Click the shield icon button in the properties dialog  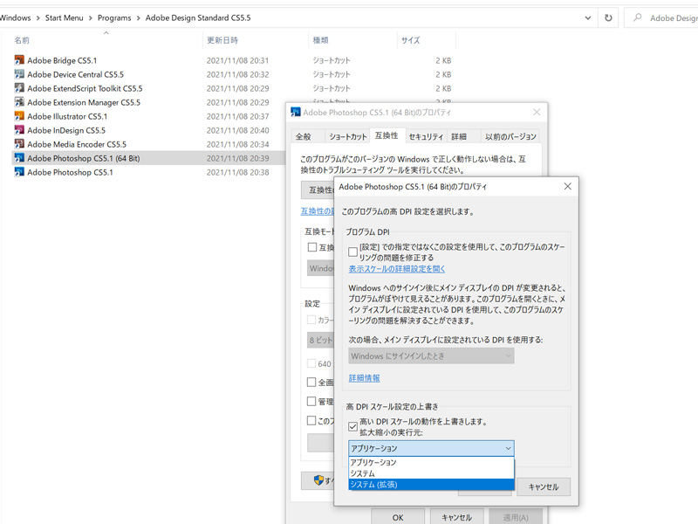pyautogui.click(x=318, y=480)
